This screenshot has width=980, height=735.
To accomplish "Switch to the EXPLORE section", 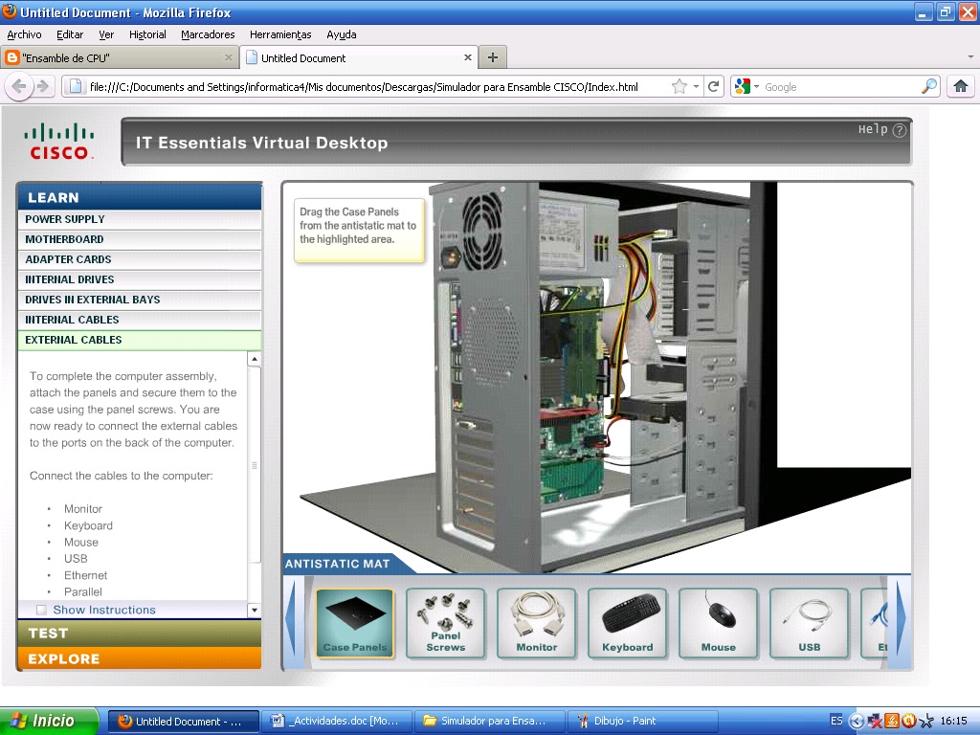I will (139, 658).
